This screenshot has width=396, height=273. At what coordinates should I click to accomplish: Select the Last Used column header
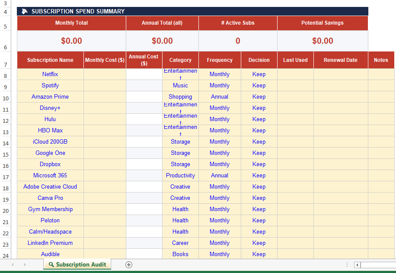(295, 60)
